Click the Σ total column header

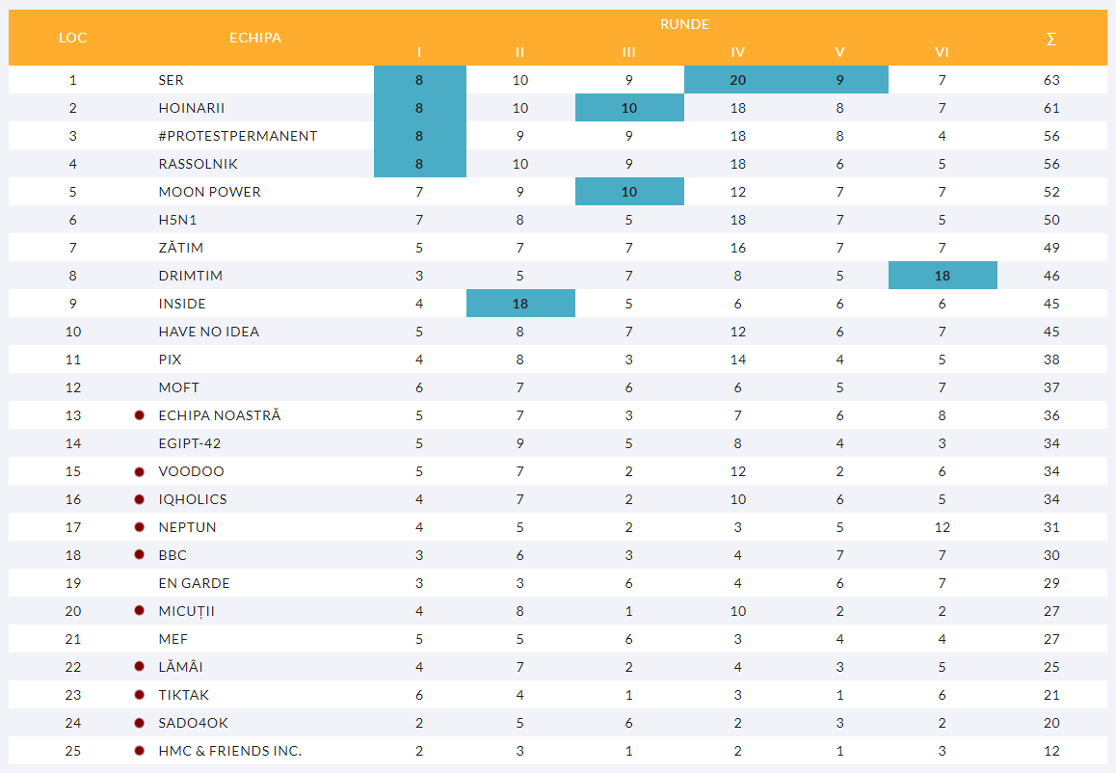(x=1051, y=39)
